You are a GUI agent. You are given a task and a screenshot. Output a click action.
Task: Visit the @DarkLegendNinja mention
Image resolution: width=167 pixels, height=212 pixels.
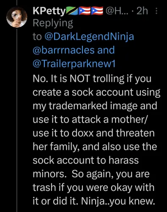tap(89, 37)
